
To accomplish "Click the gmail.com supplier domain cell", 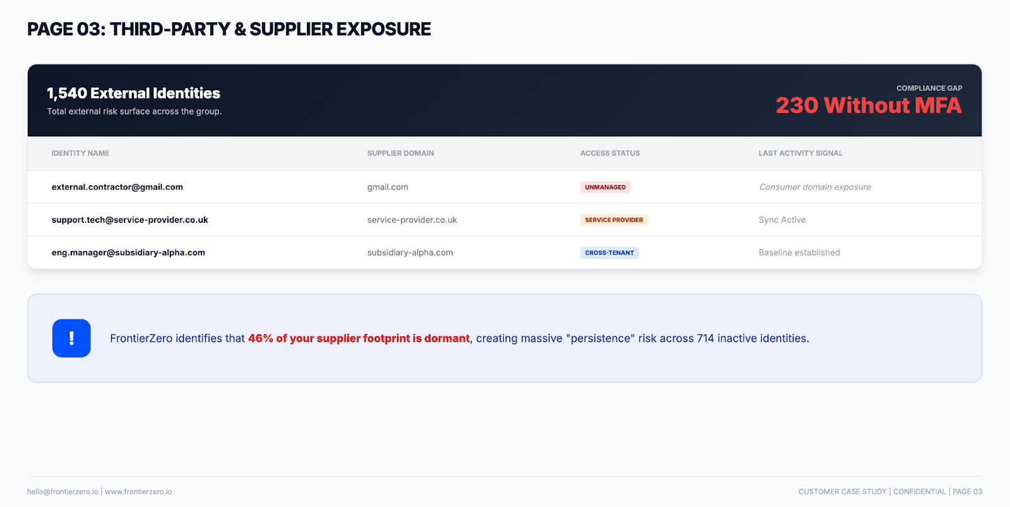I will point(388,188).
